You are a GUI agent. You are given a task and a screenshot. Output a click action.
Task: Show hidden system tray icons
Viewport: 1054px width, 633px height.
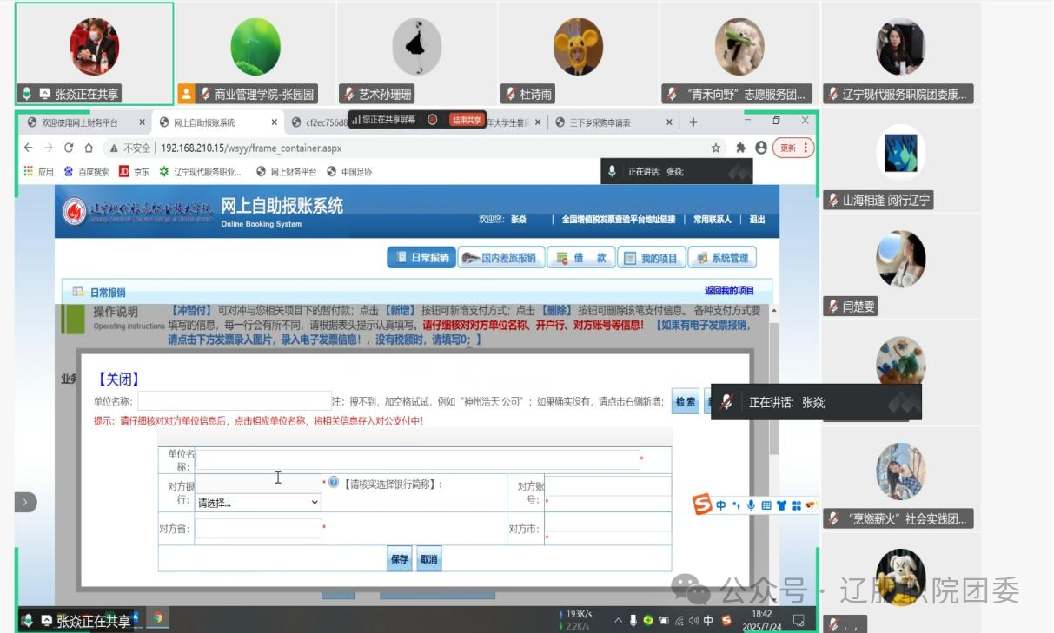tap(618, 620)
